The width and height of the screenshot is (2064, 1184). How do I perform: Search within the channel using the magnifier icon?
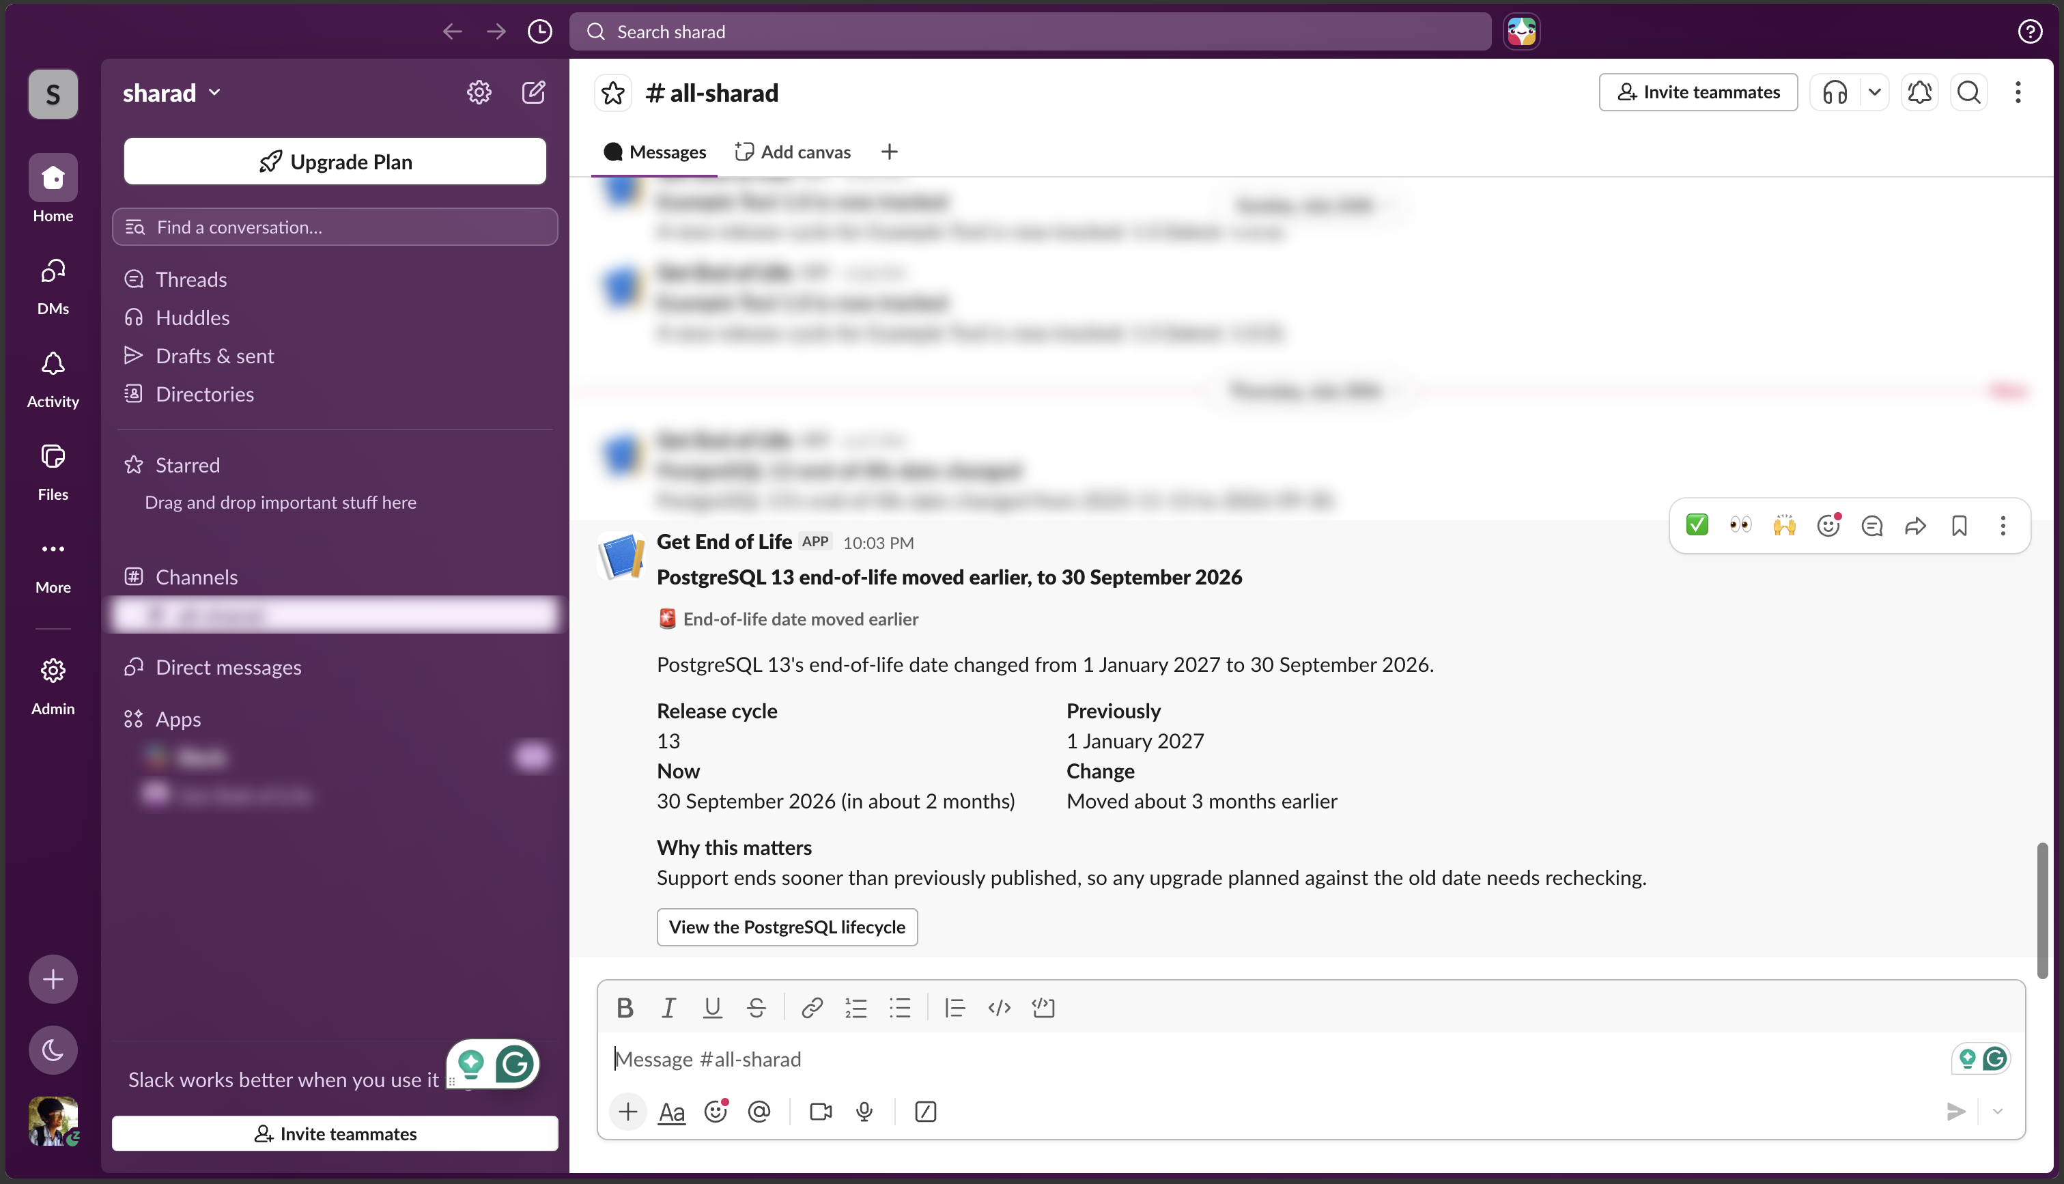pos(1968,93)
